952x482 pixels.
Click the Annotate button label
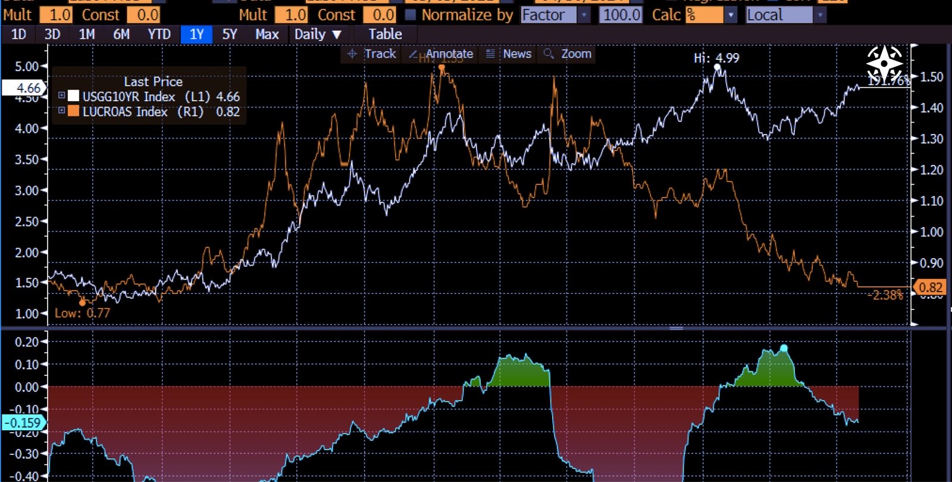449,54
